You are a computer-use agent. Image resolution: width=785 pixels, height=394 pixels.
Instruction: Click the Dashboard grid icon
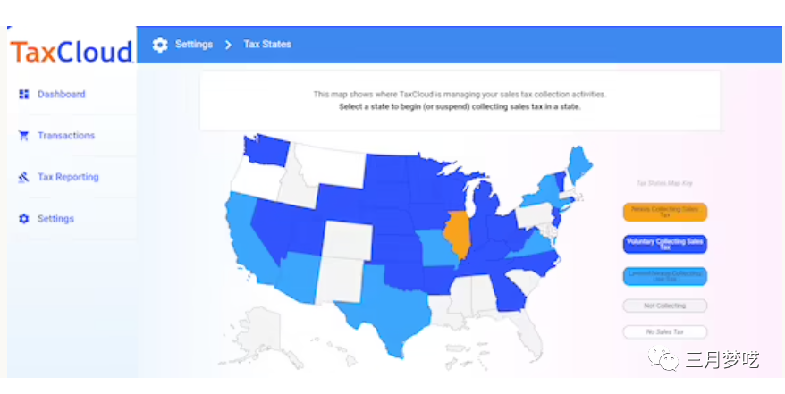(24, 94)
